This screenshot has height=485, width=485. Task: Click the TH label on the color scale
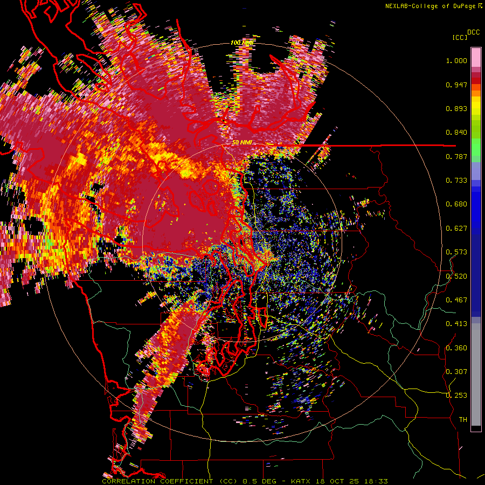click(x=463, y=420)
